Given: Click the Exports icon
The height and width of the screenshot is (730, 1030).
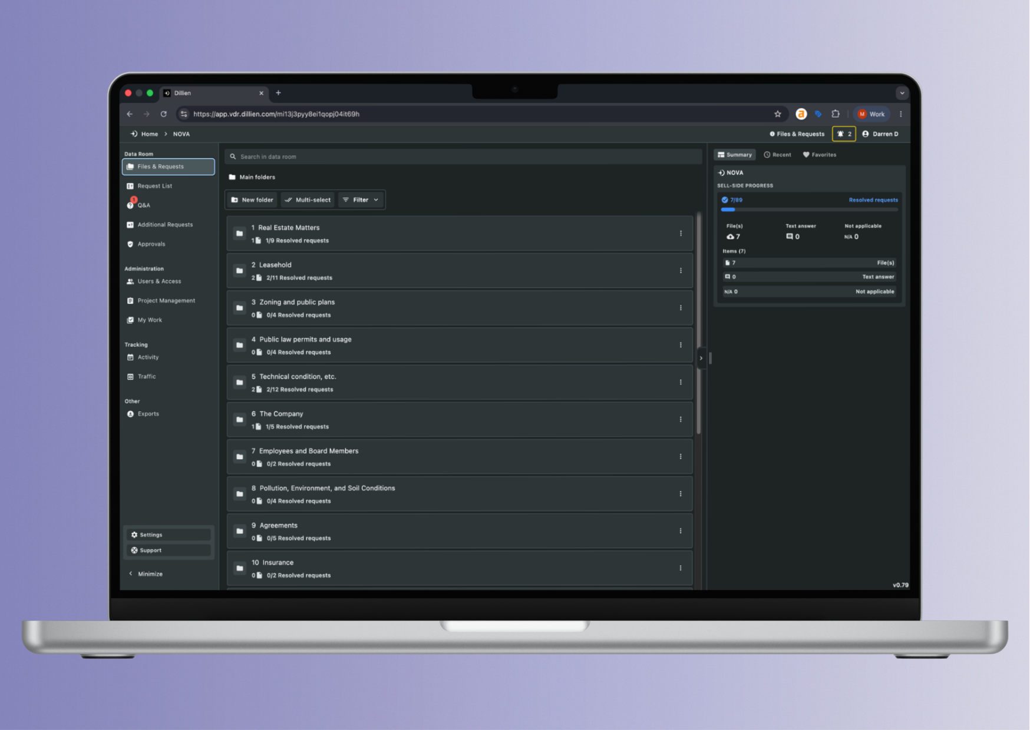Looking at the screenshot, I should point(130,414).
